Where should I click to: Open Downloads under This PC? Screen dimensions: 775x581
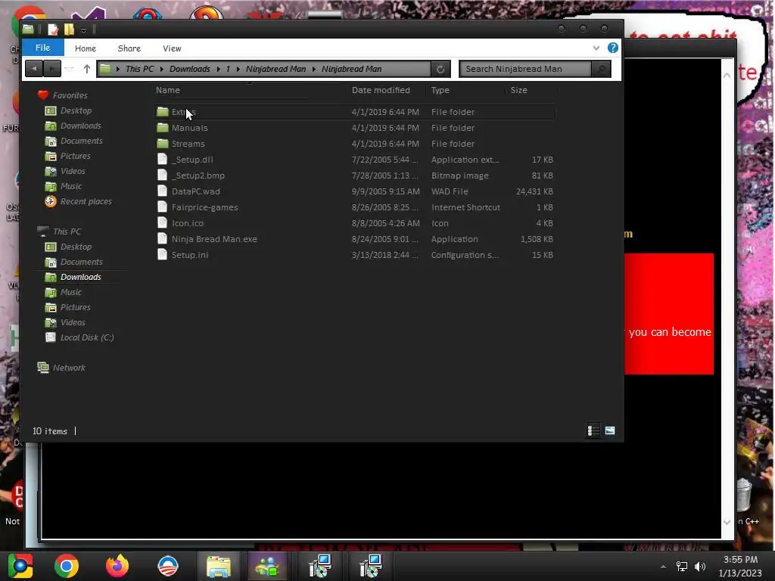80,277
